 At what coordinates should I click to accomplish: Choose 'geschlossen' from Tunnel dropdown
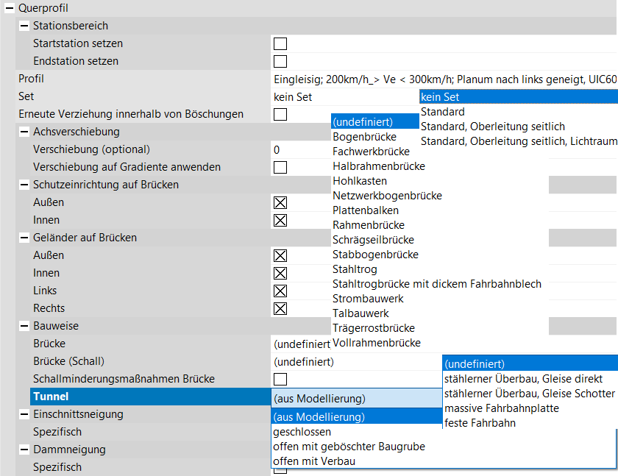click(302, 432)
